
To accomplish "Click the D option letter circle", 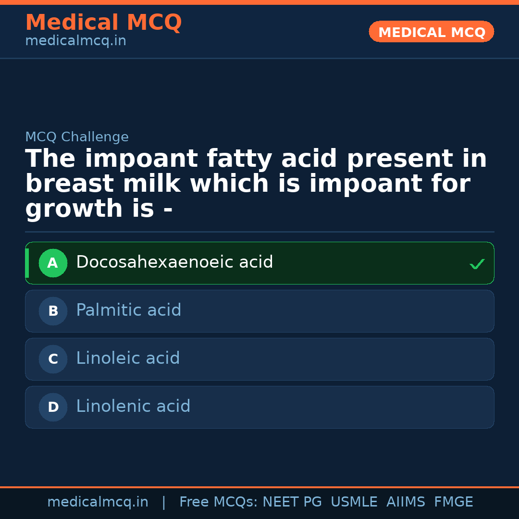I will point(53,407).
